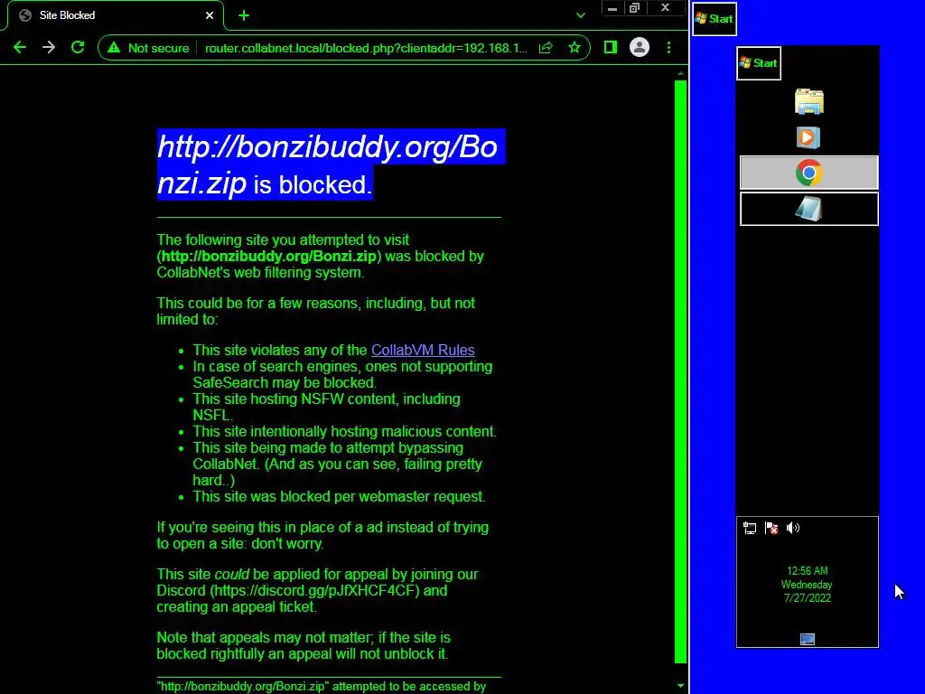
Task: Open File Explorer from the taskbar
Action: point(808,101)
